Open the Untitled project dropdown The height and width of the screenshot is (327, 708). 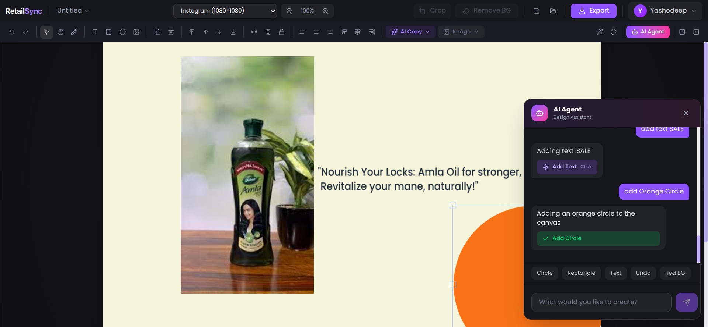pos(73,11)
